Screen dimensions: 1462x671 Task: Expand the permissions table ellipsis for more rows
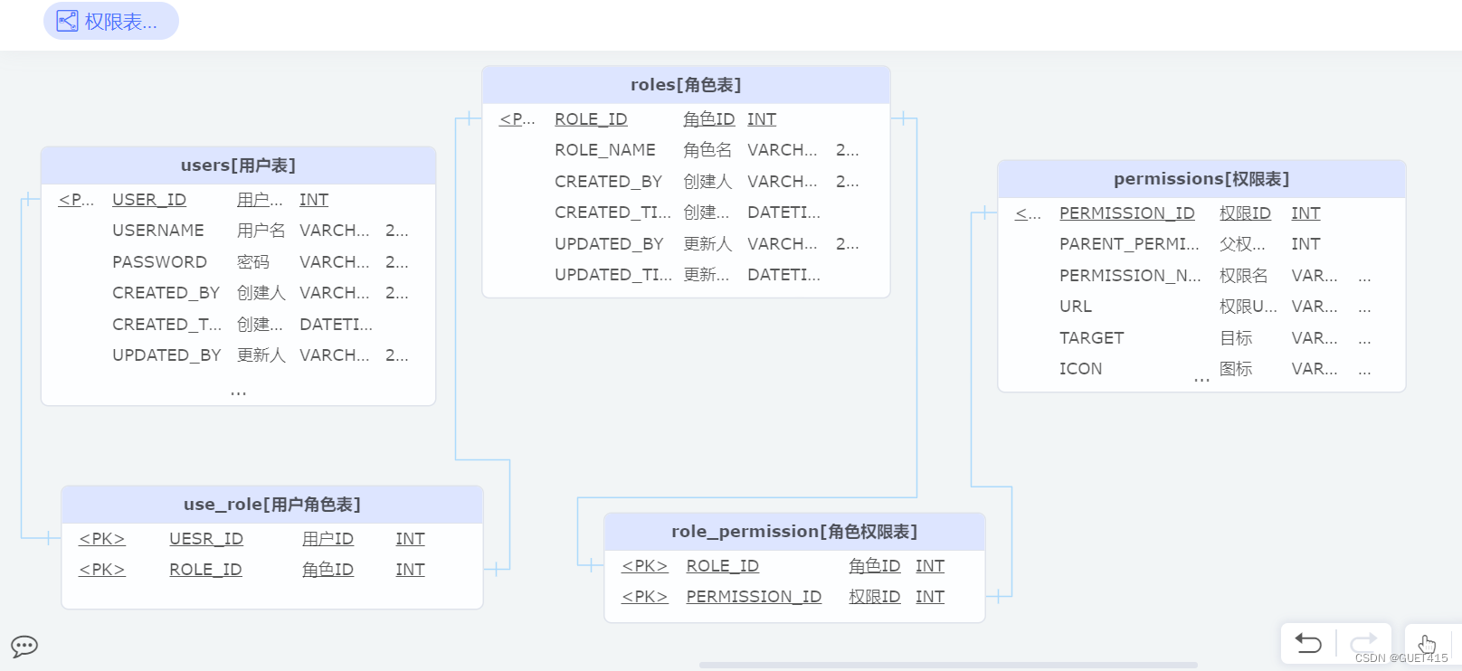point(1201,380)
